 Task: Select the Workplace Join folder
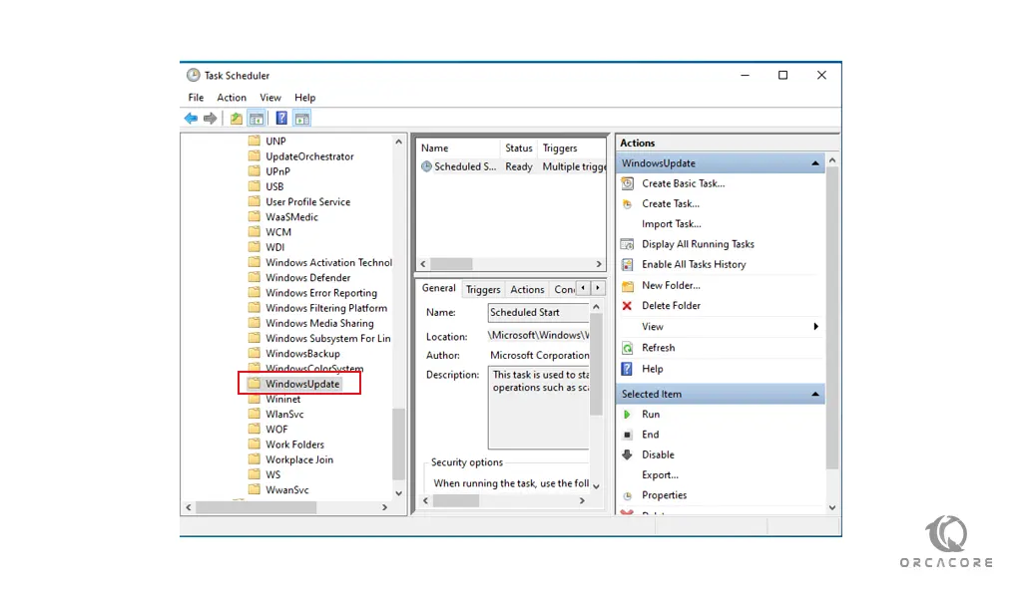click(x=299, y=459)
